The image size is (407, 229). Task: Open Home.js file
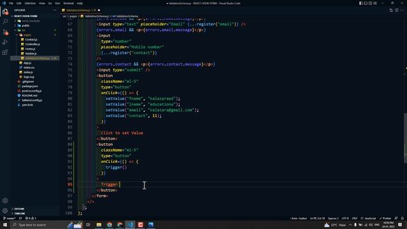click(x=30, y=49)
